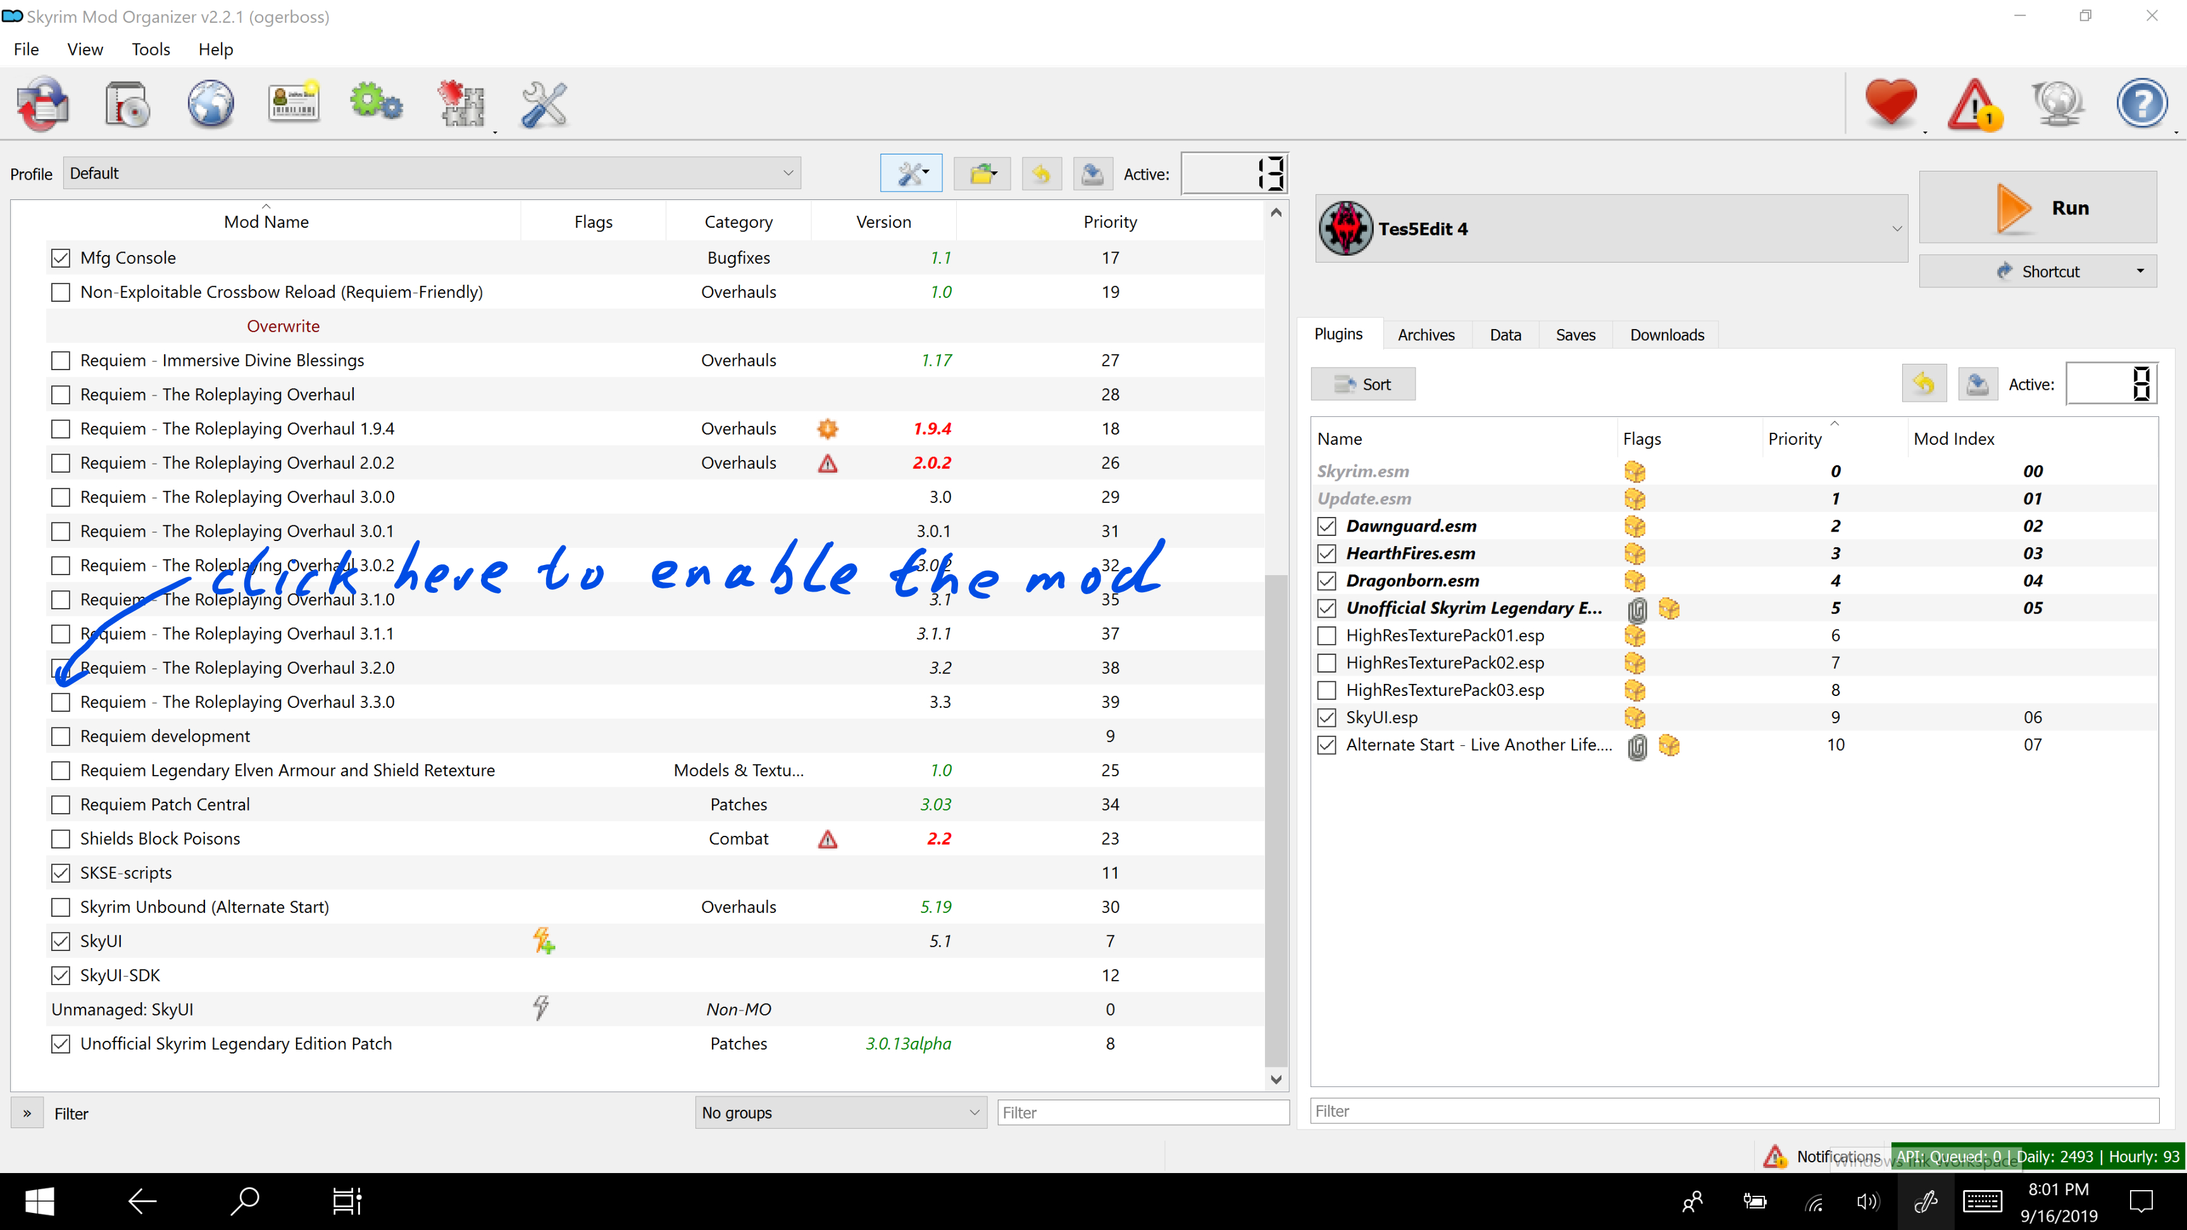Click the archive box flag of Skyrim.esm
Image resolution: width=2187 pixels, height=1230 pixels.
[1635, 472]
